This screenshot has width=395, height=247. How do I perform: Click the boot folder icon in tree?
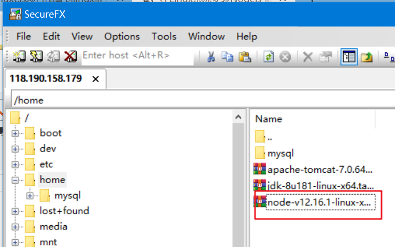coord(30,133)
